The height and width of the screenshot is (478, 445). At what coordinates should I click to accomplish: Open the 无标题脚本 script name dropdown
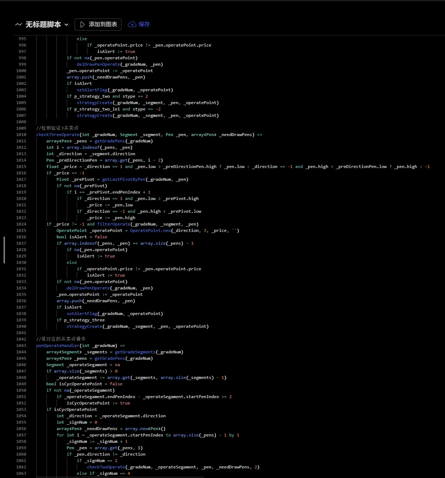43,25
